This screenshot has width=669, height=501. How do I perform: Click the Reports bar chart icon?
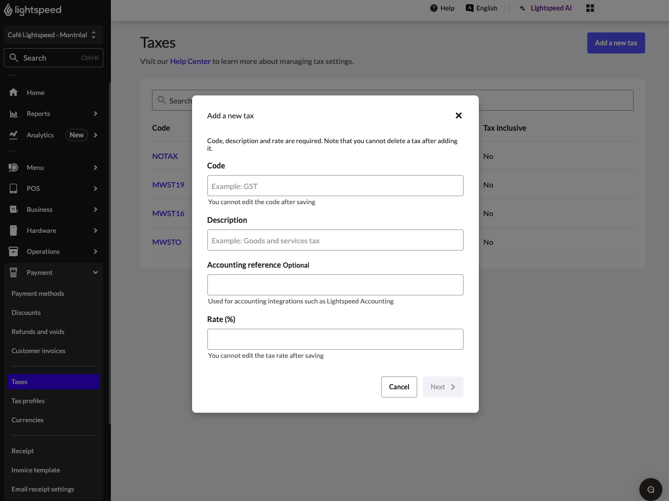13,114
